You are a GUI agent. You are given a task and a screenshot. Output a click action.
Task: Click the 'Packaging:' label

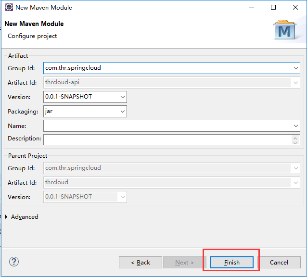pos(23,112)
